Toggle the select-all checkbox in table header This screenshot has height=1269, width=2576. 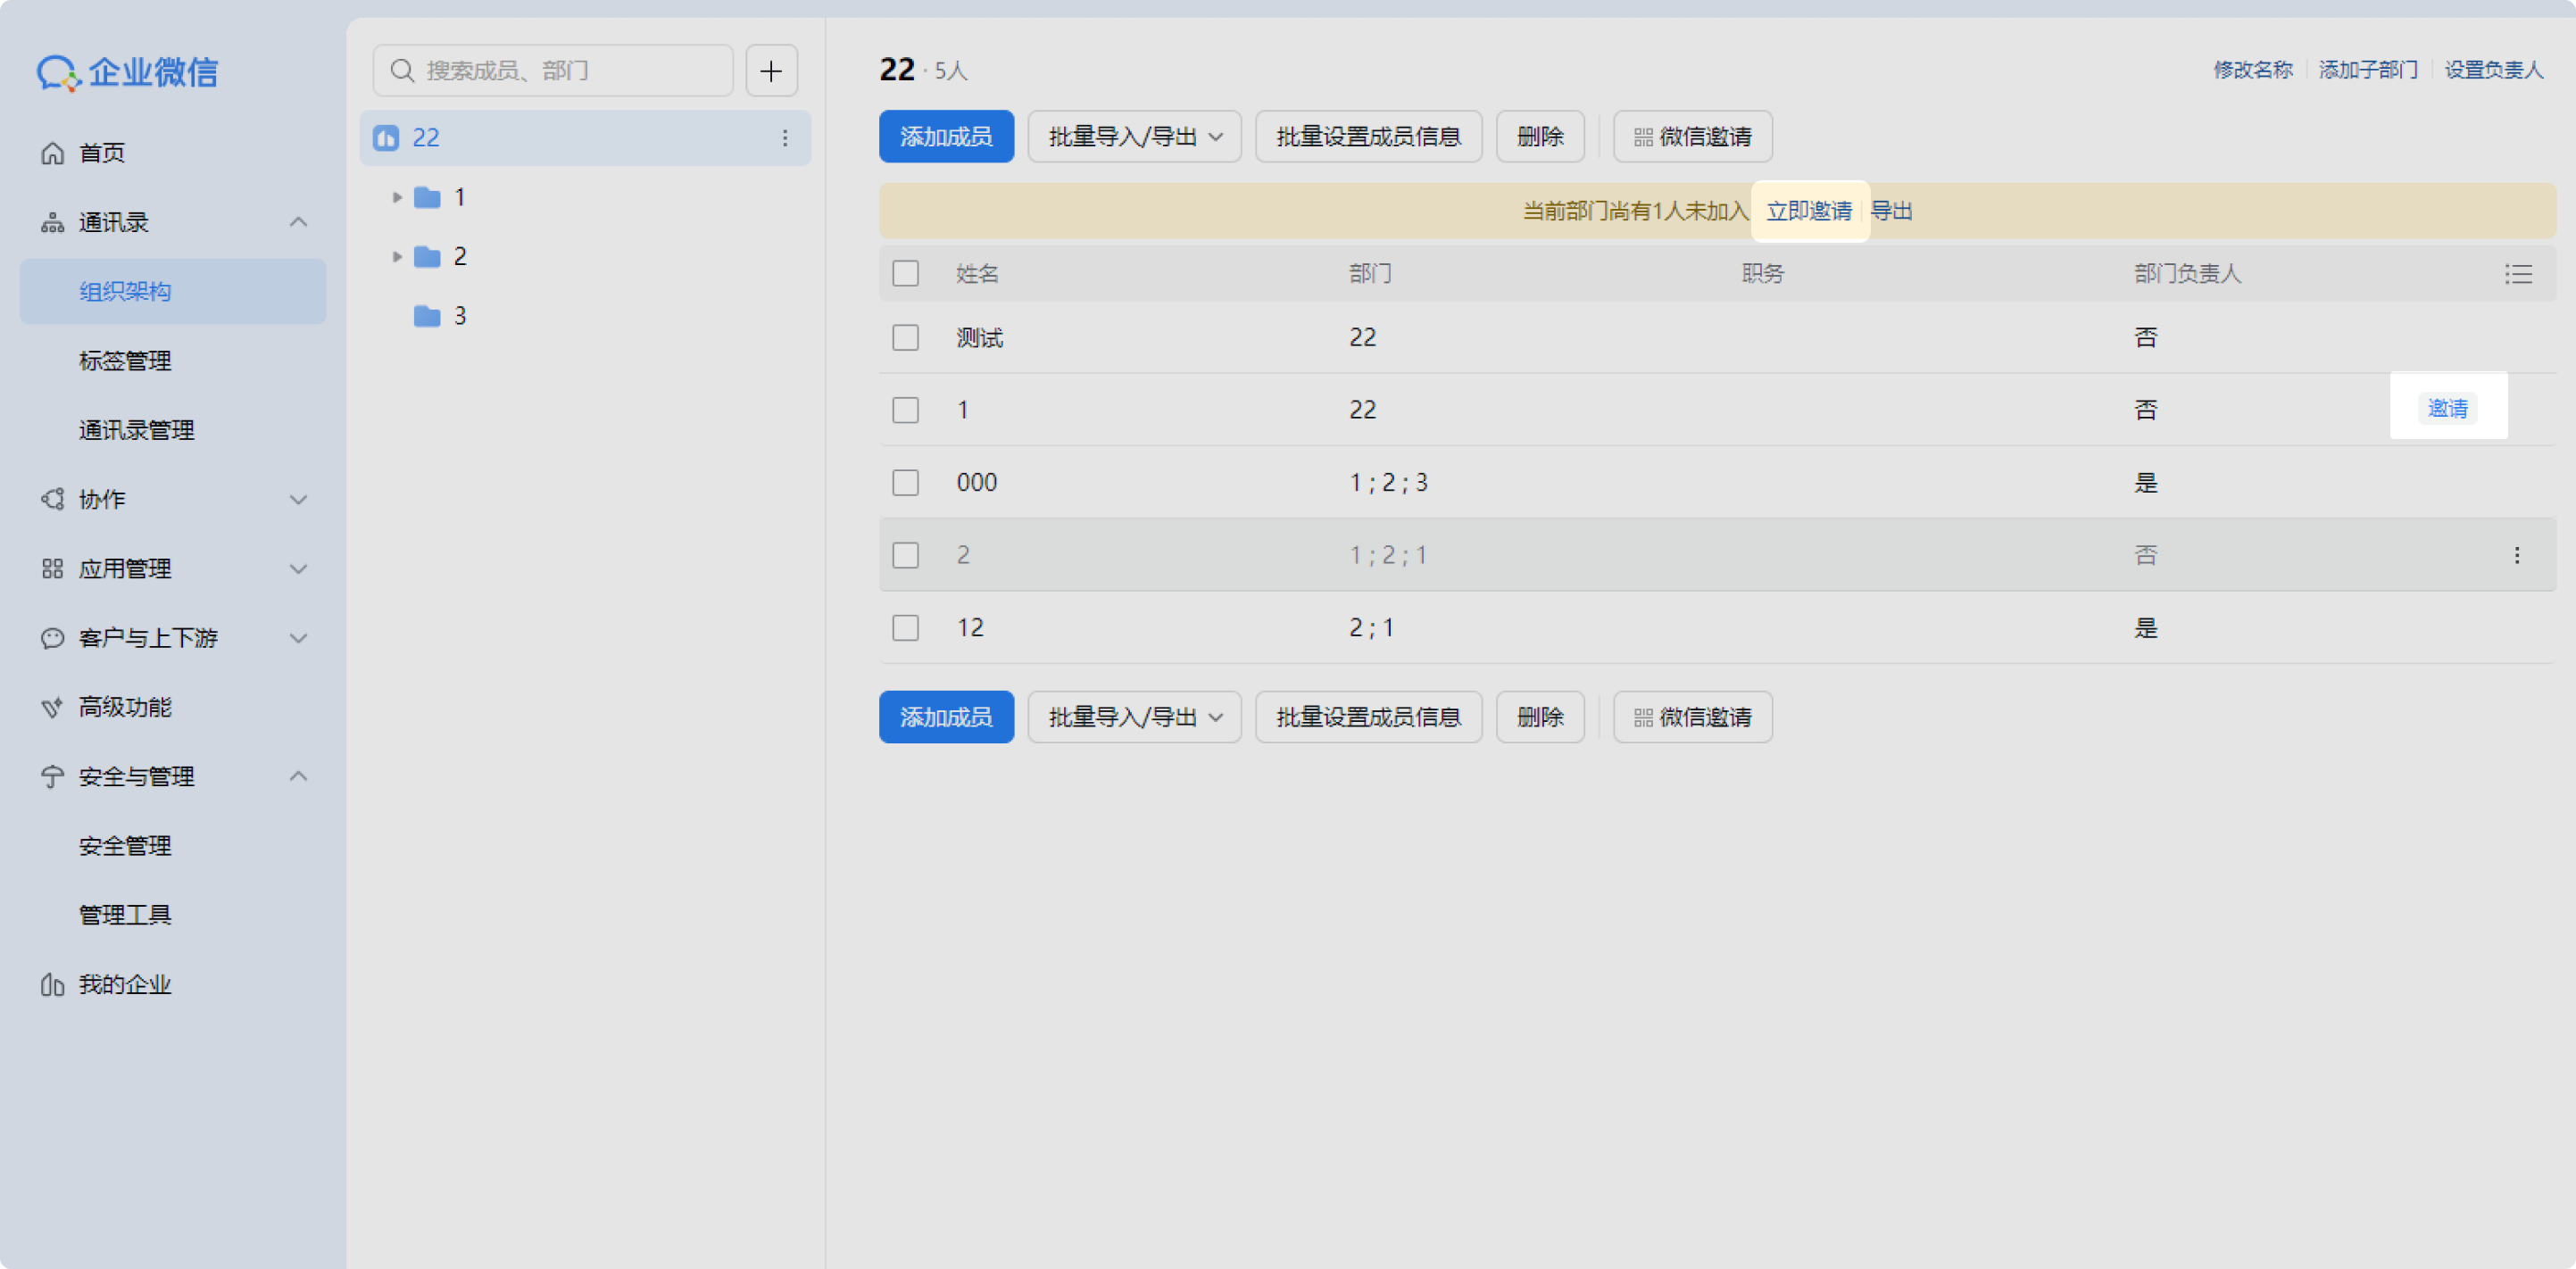tap(905, 273)
